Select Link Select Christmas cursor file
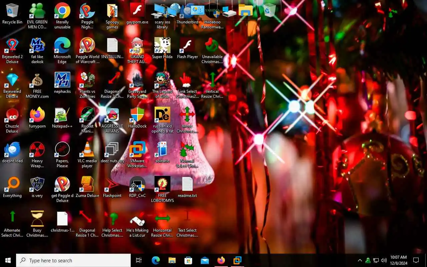This screenshot has height=267, width=427. (x=187, y=85)
